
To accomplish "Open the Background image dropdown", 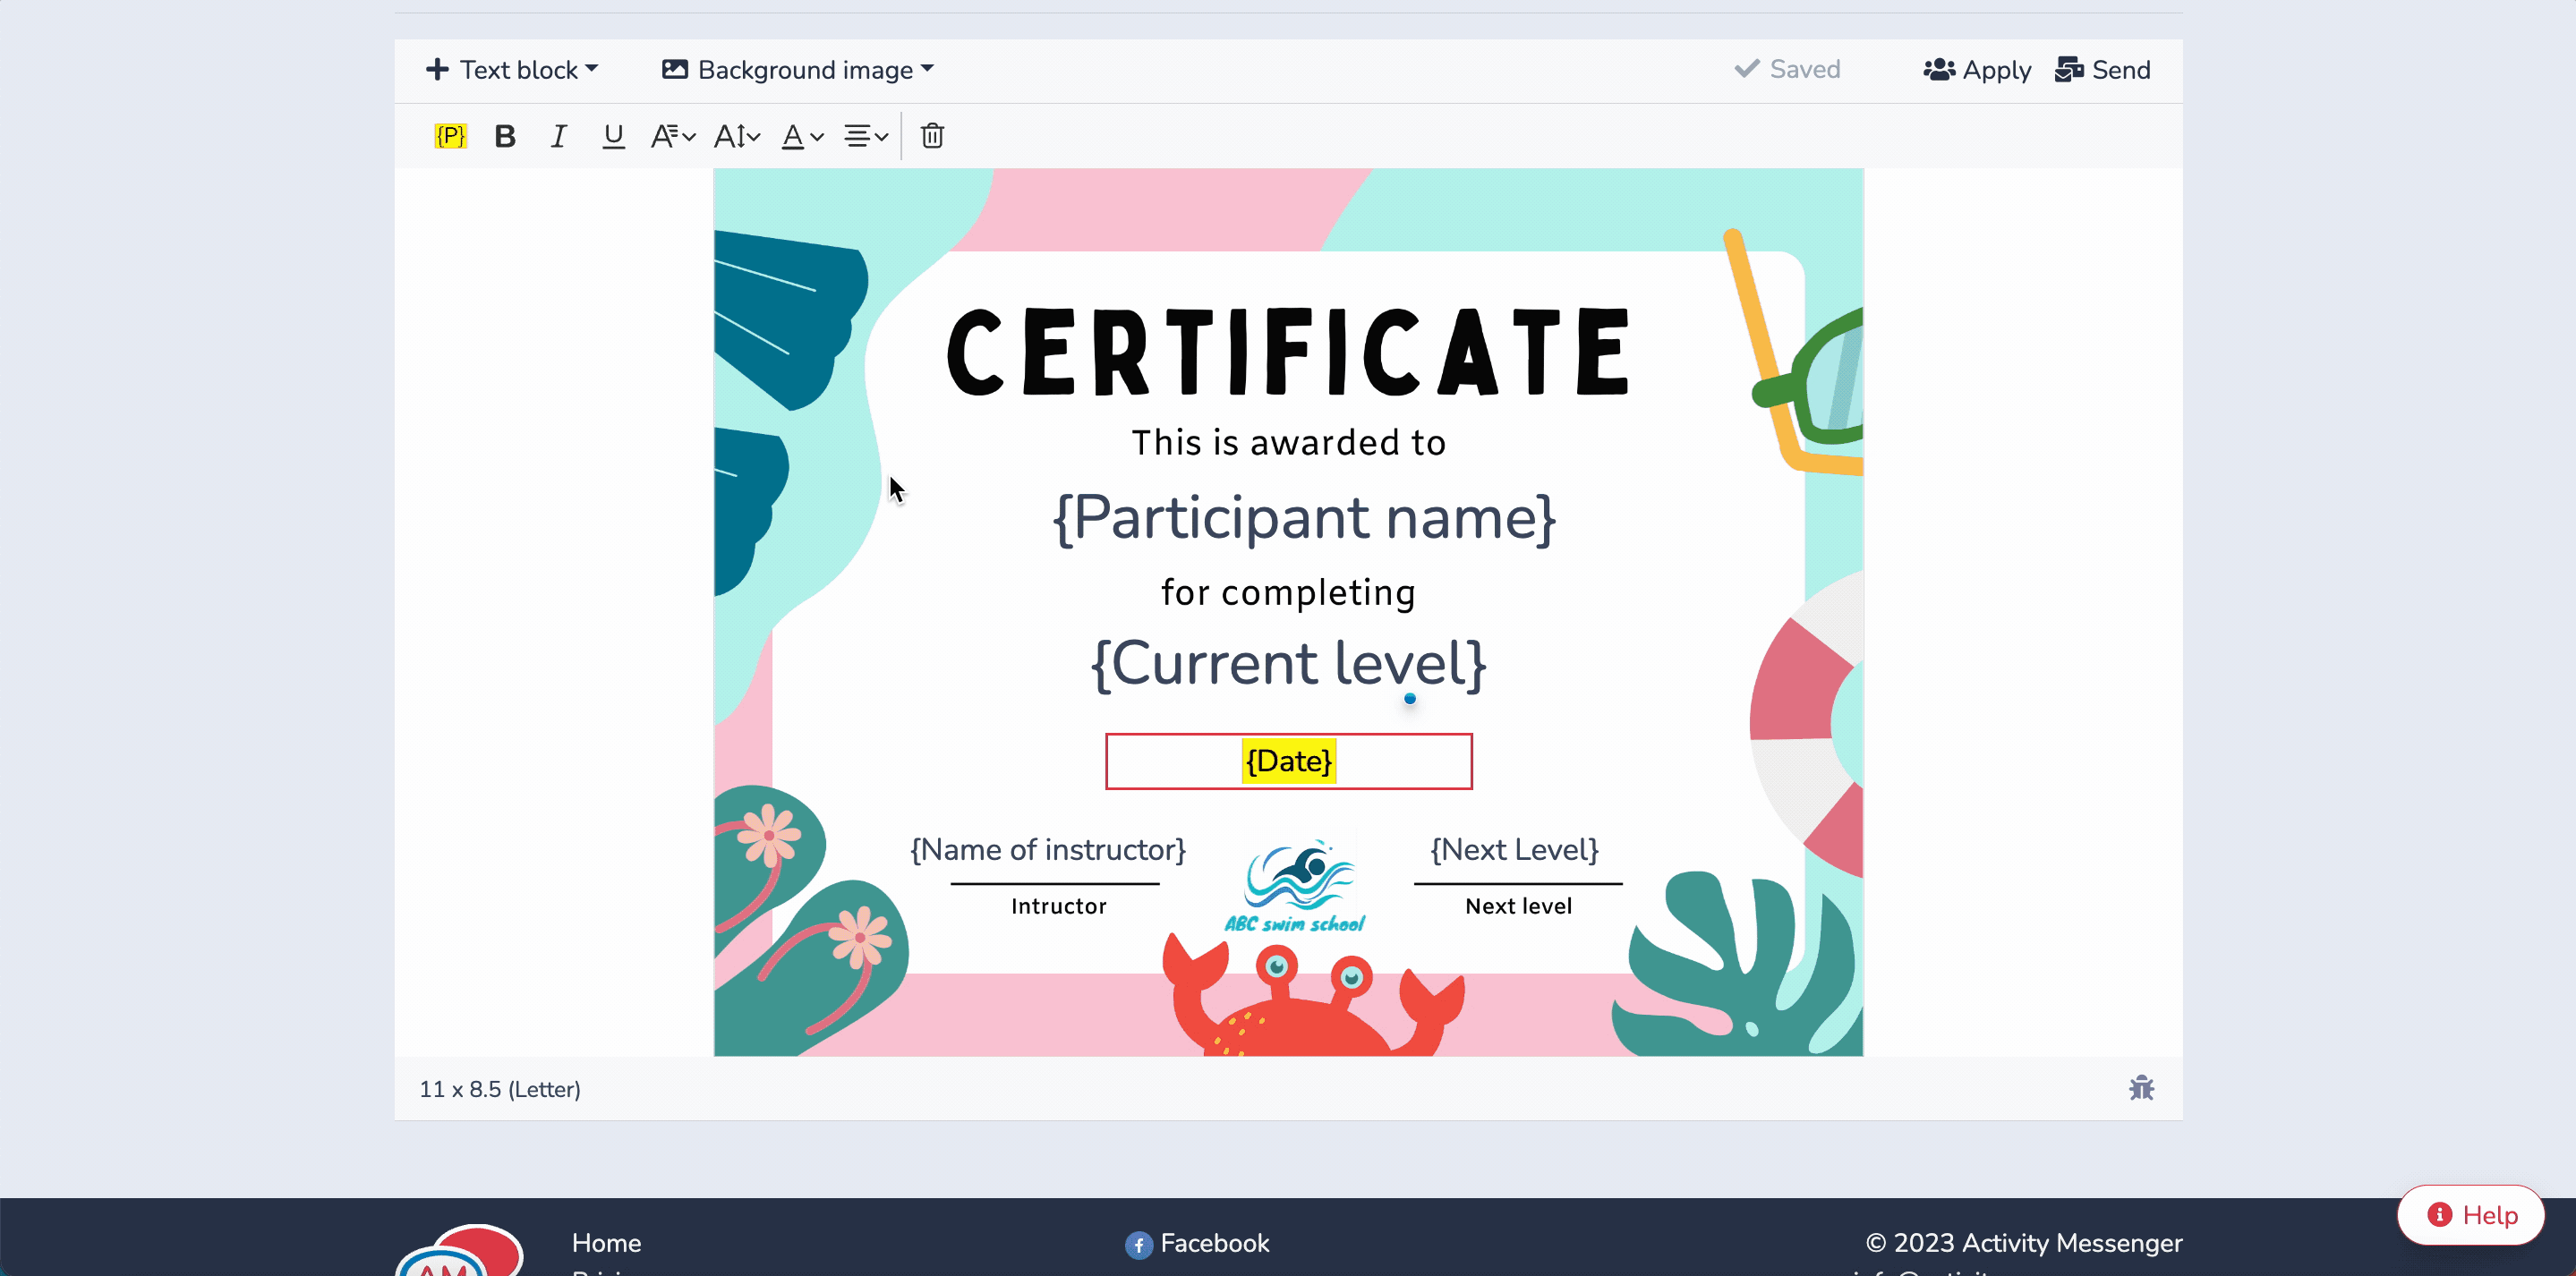I will [798, 70].
